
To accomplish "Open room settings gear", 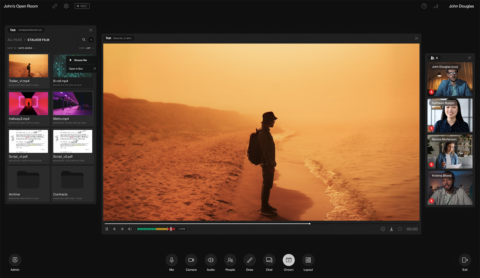I will point(66,6).
